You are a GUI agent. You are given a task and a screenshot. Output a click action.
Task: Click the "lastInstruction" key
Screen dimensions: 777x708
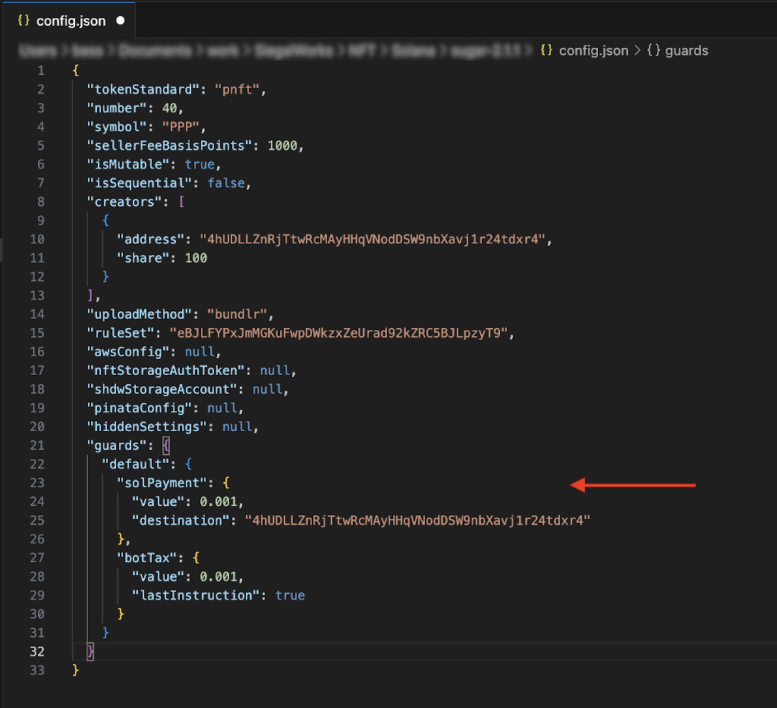coord(196,596)
